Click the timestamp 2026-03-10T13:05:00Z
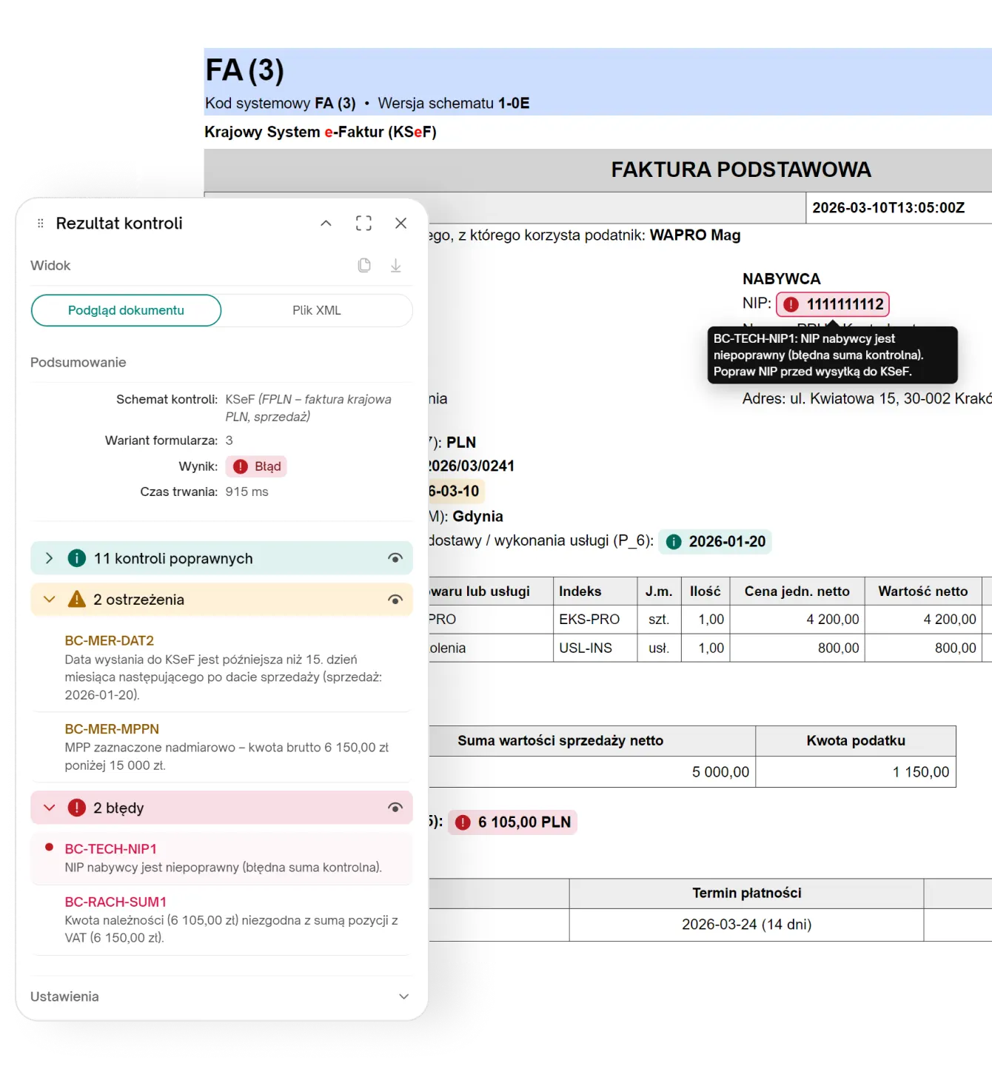 (888, 208)
